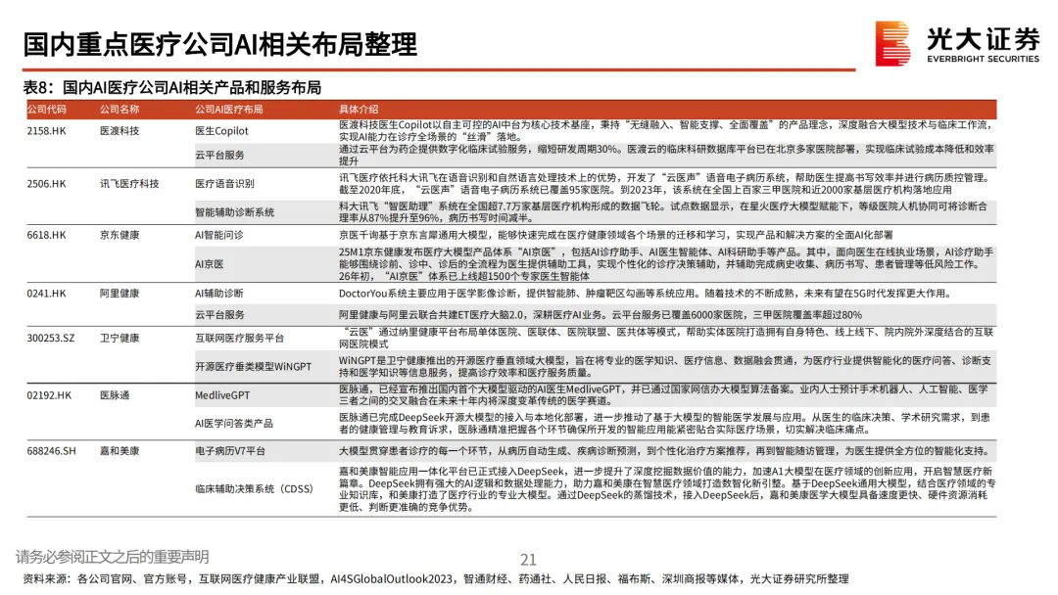Select stock code 688246.SH
This screenshot has height=595, width=1058.
(51, 451)
